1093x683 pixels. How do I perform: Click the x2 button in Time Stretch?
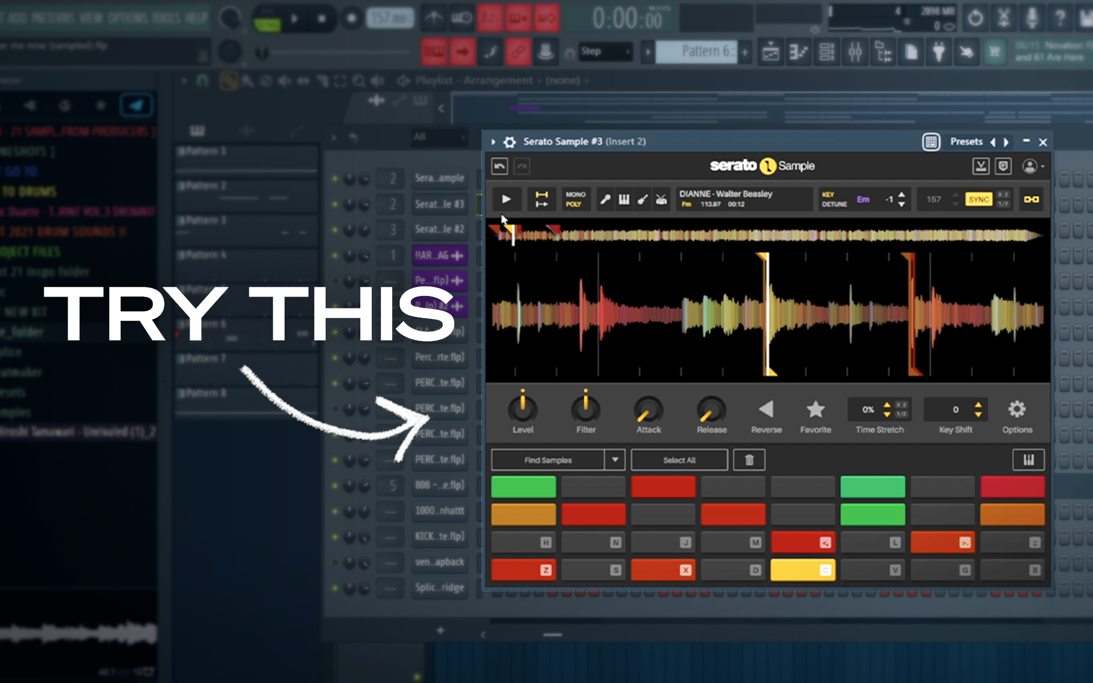901,405
